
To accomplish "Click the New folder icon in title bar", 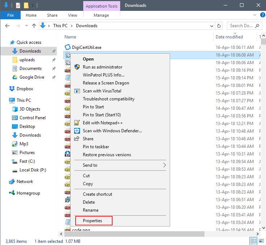I will tap(26, 5).
